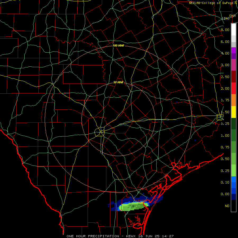Click the "0.25" legend value
238x238 pixels.
(x=225, y=171)
